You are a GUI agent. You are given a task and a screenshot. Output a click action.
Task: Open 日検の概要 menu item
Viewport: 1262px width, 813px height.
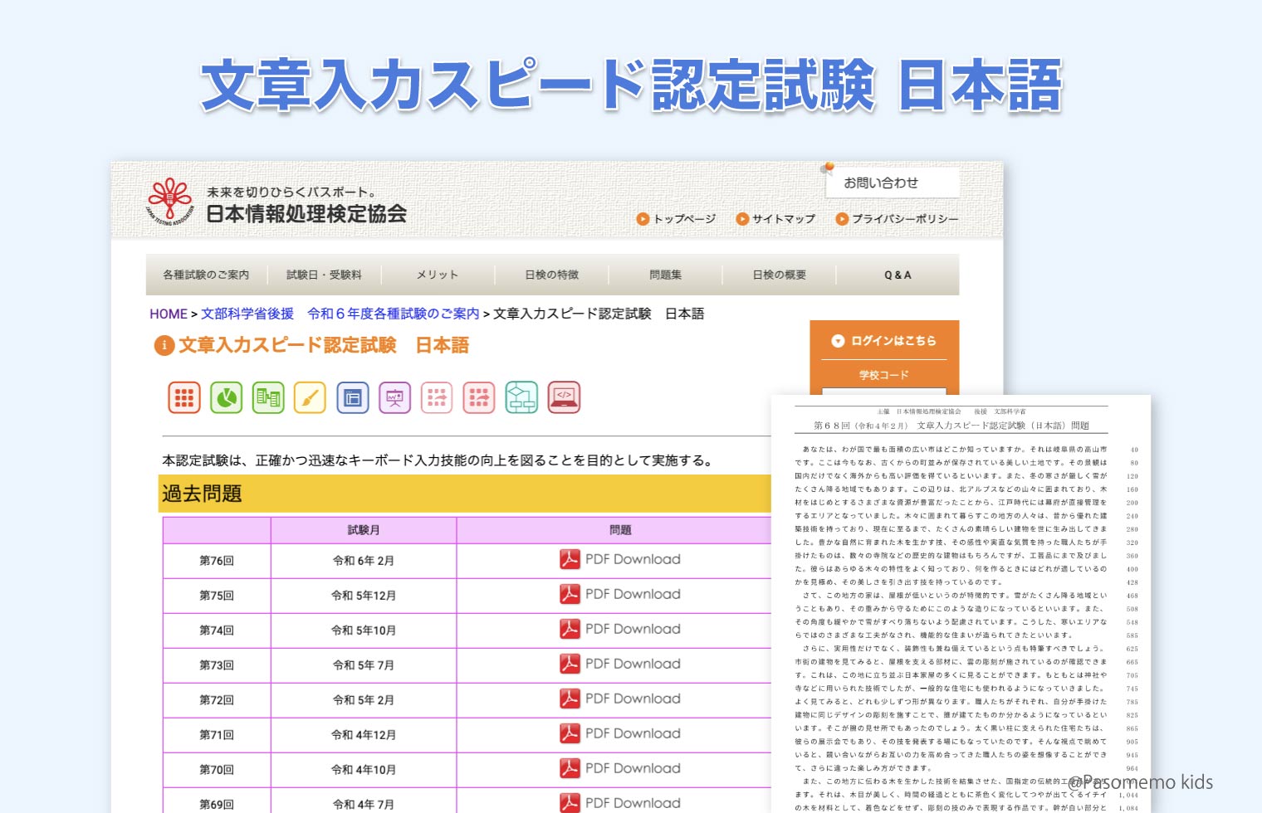(x=780, y=275)
